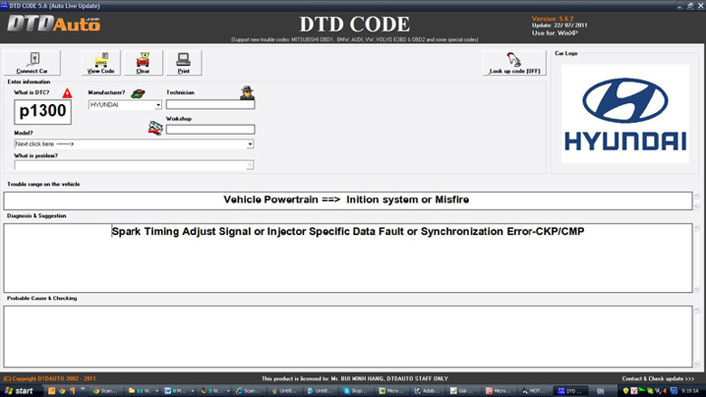Screen dimensions: 706x397
Task: Click Contact & Check update link
Action: pyautogui.click(x=658, y=379)
